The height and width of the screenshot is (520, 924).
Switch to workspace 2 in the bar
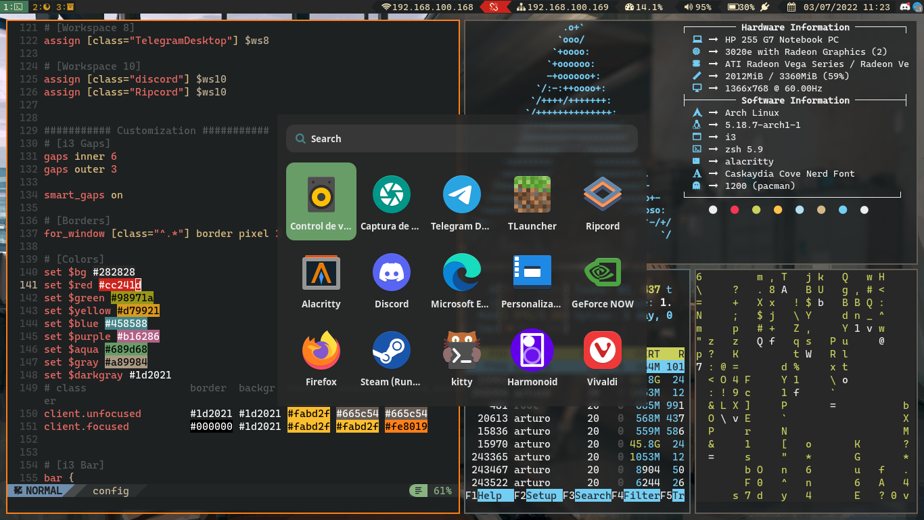click(41, 7)
